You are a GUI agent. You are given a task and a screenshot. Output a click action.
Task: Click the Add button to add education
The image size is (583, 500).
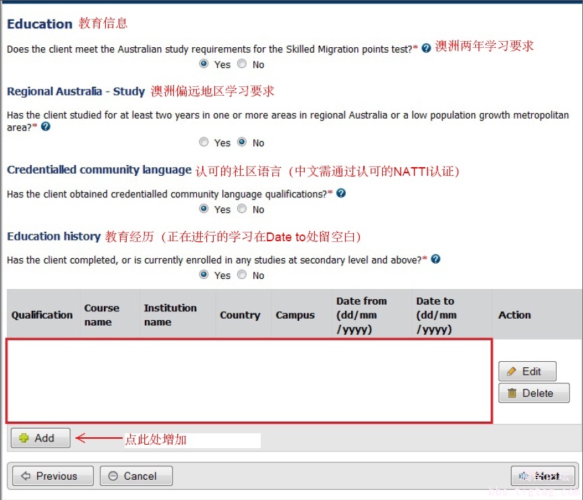point(40,438)
